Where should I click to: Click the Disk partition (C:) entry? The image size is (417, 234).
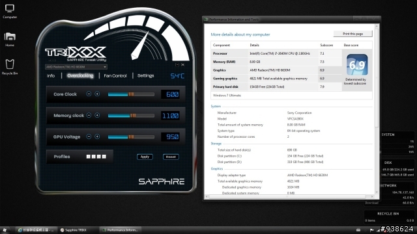pos(270,156)
